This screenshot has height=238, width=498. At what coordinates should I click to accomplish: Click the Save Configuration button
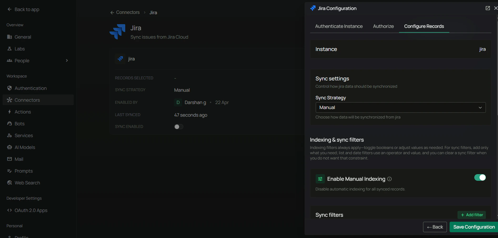pos(474,227)
